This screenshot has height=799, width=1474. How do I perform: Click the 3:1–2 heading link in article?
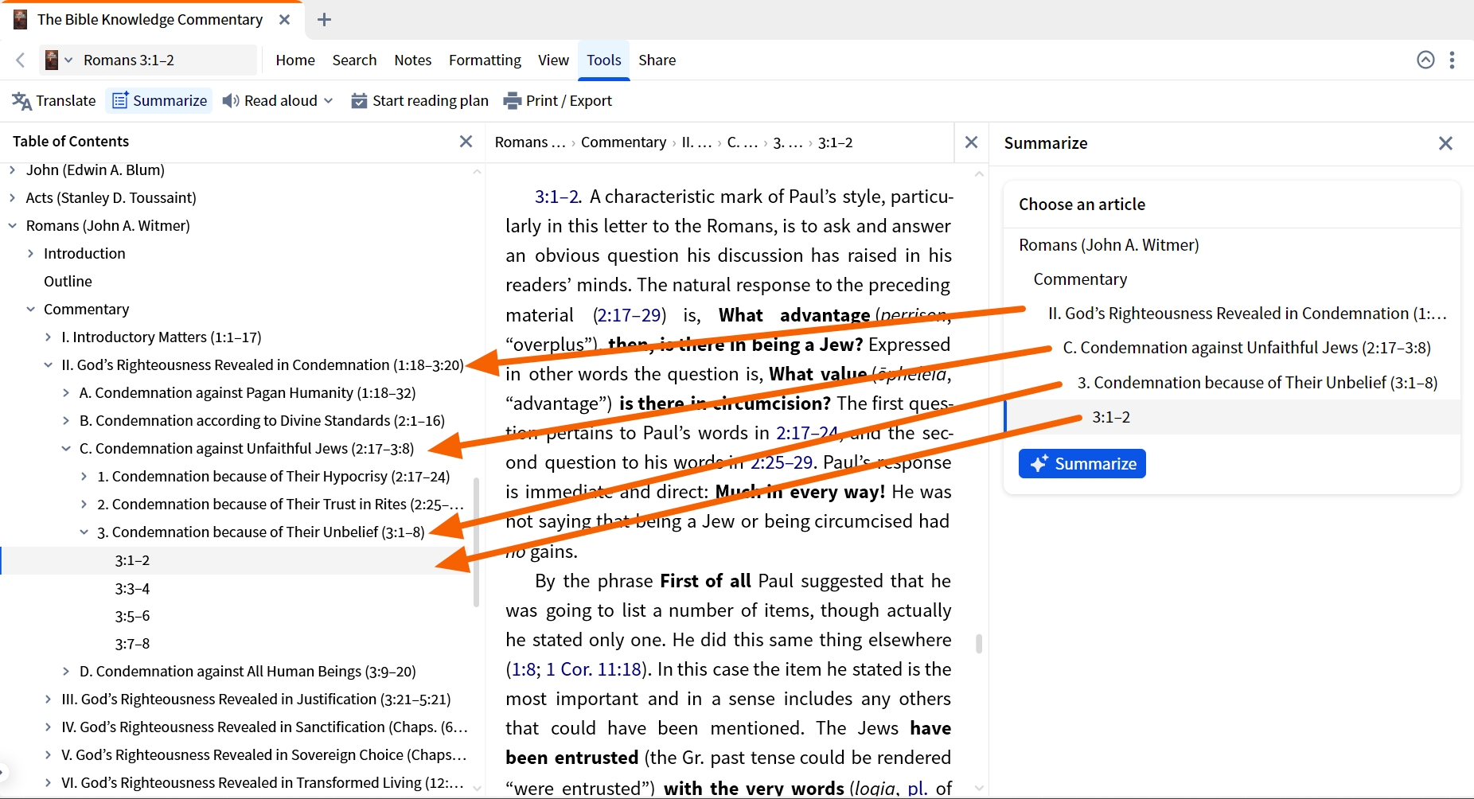click(x=557, y=197)
